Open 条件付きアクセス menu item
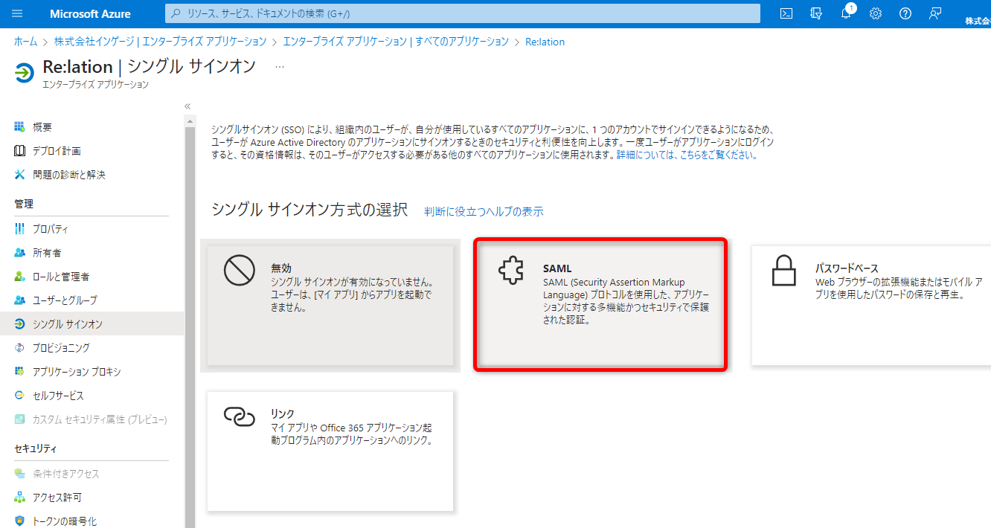This screenshot has height=528, width=991. click(66, 474)
